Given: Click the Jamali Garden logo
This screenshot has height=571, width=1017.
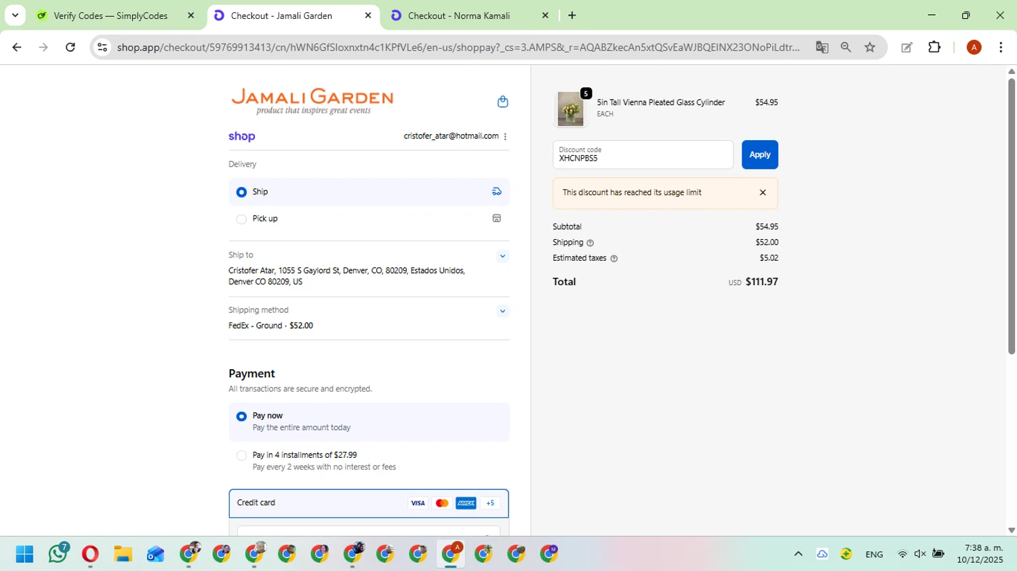Looking at the screenshot, I should pyautogui.click(x=312, y=101).
